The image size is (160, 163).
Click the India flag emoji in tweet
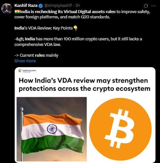click(17, 11)
